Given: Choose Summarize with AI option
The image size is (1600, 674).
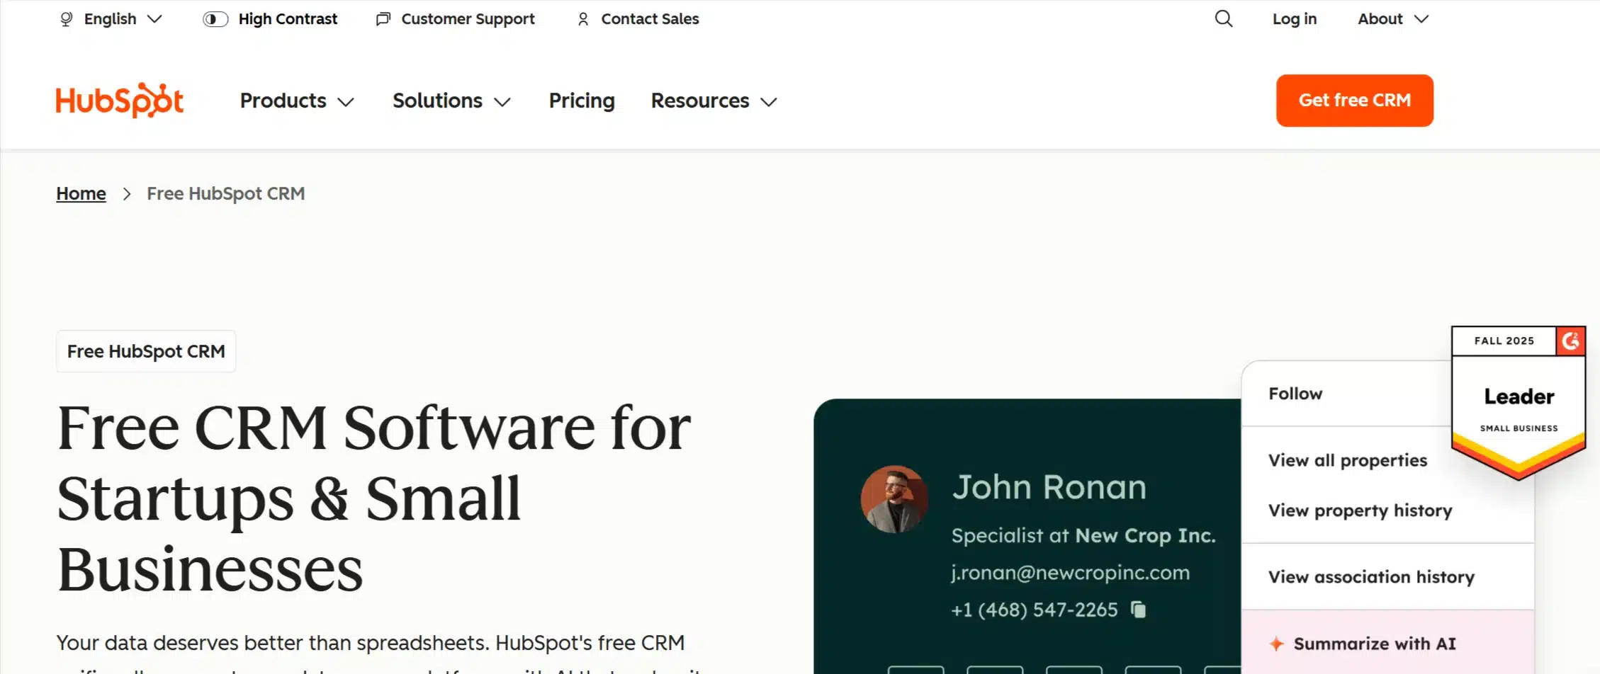Looking at the screenshot, I should (1388, 644).
